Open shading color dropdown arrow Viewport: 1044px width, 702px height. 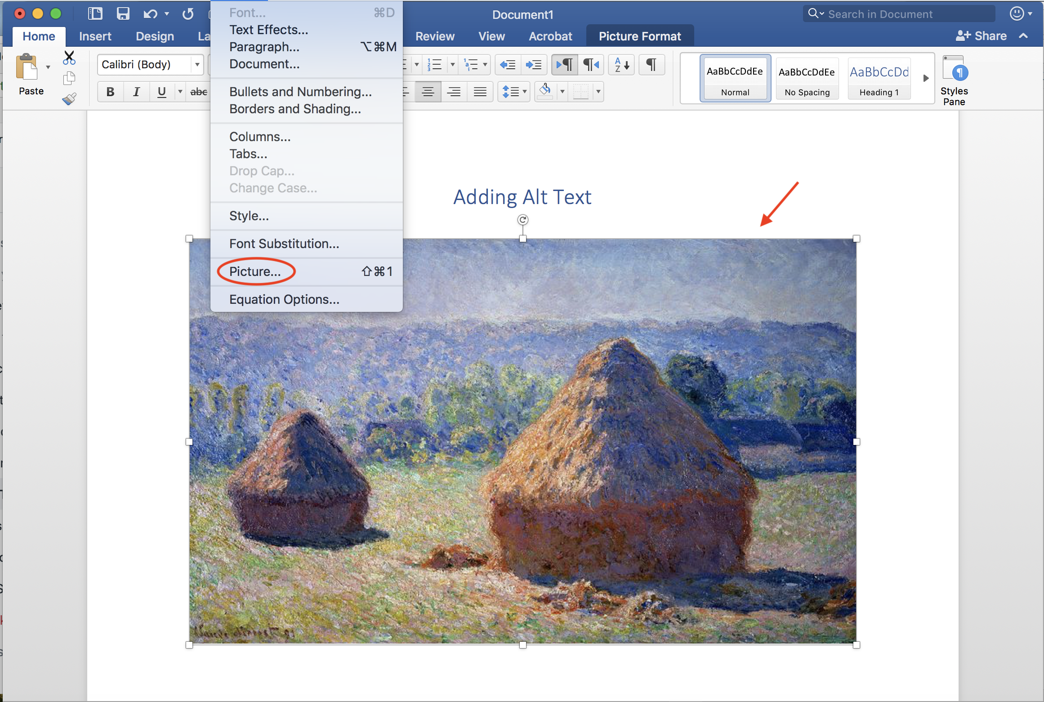tap(562, 92)
